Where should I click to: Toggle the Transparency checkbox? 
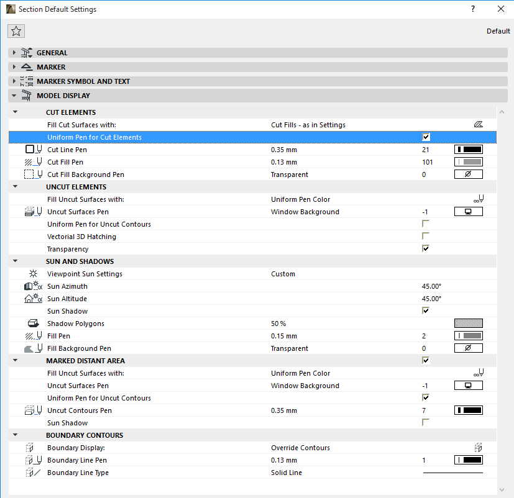point(426,248)
